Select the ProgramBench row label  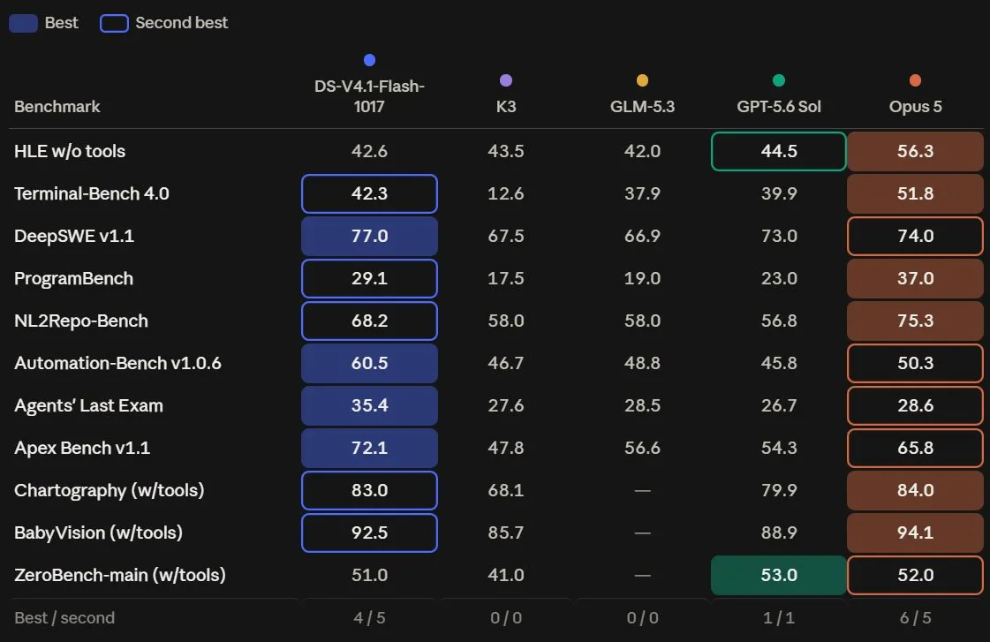click(73, 278)
